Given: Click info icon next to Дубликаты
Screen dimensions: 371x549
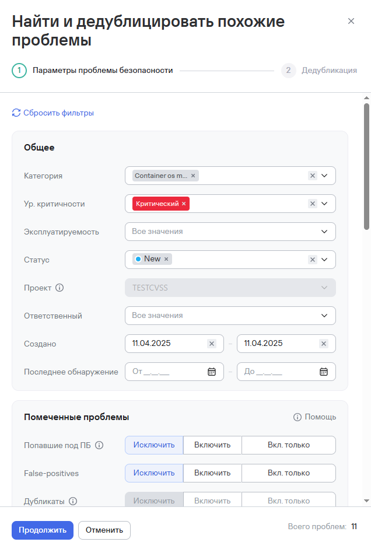Looking at the screenshot, I should [73, 501].
